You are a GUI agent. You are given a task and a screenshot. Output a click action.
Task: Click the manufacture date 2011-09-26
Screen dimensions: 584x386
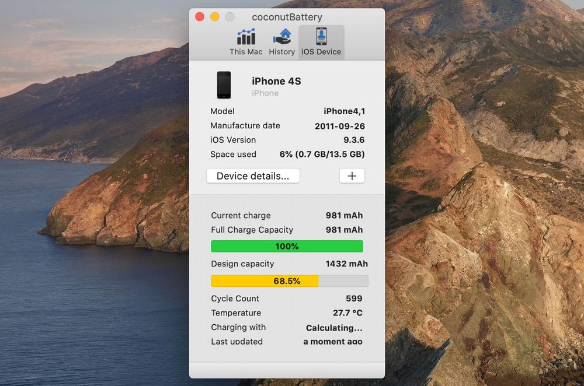tap(340, 126)
